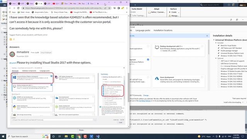247x139 pixels.
Task: Click the Desktop development with C++ icon
Action: coord(157,47)
